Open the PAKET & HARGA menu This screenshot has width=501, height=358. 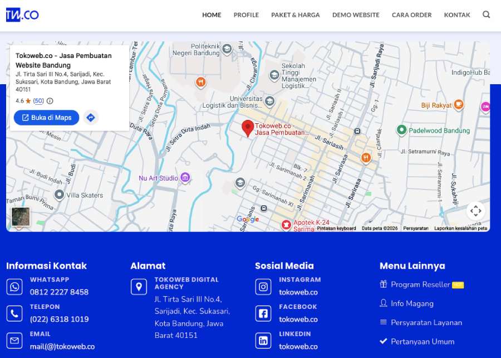[x=296, y=15]
